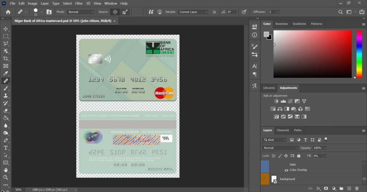Select the Path Selection tool
Viewport: 367px width, 192px height.
coord(5,155)
